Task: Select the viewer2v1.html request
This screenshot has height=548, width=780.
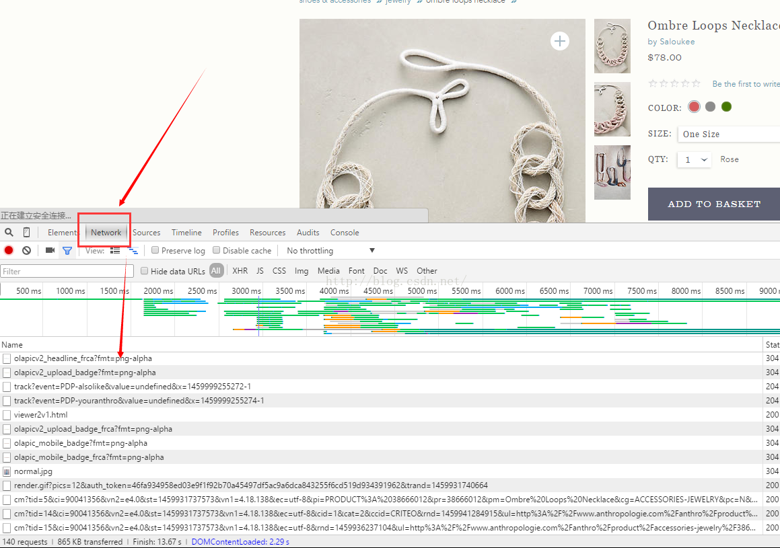Action: (381, 415)
